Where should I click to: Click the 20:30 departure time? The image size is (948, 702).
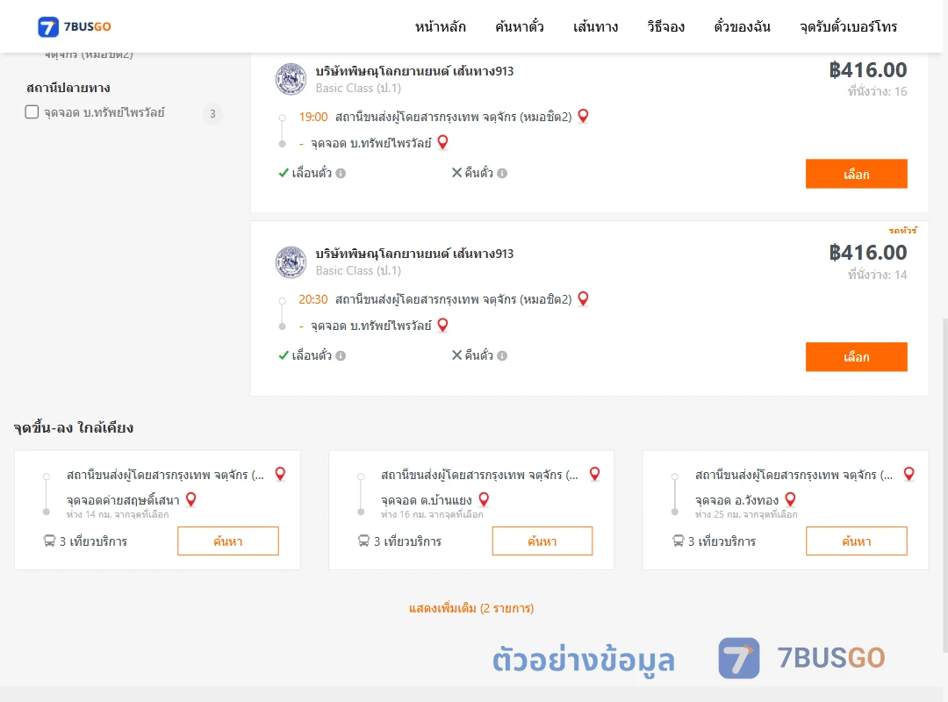[x=313, y=299]
